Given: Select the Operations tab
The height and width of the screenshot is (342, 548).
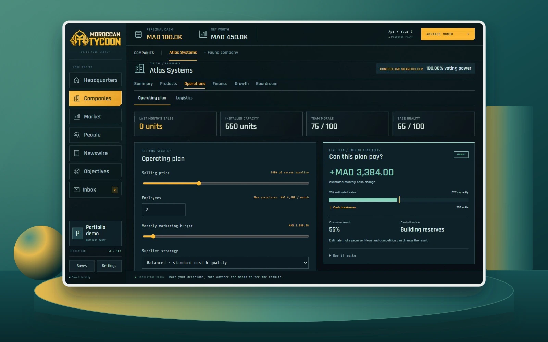Looking at the screenshot, I should click(195, 84).
